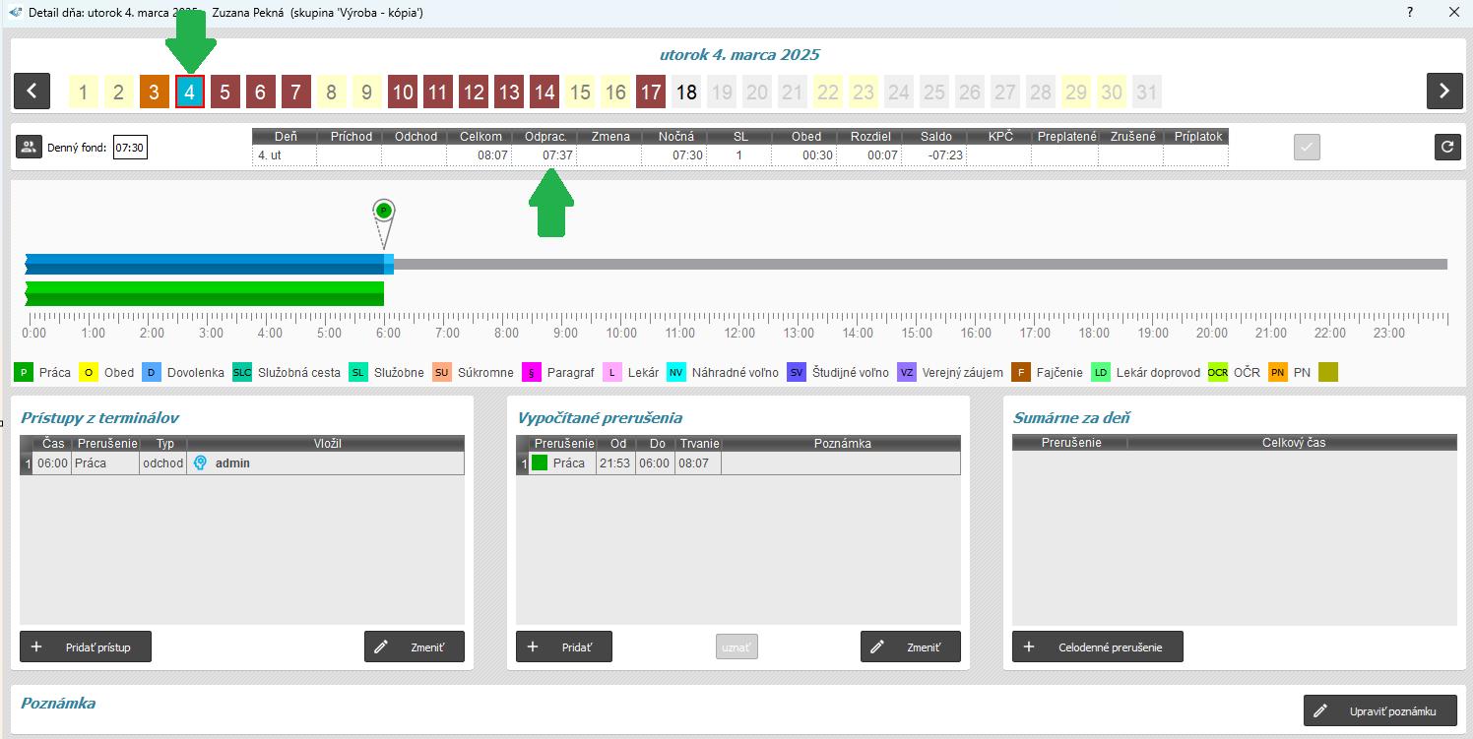Click the green P marker pin on timeline
This screenshot has height=739, width=1473.
coord(384,211)
